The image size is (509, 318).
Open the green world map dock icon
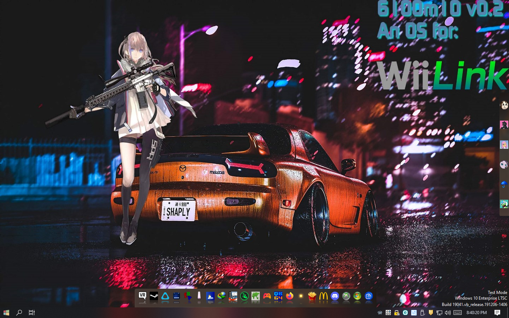point(256,296)
